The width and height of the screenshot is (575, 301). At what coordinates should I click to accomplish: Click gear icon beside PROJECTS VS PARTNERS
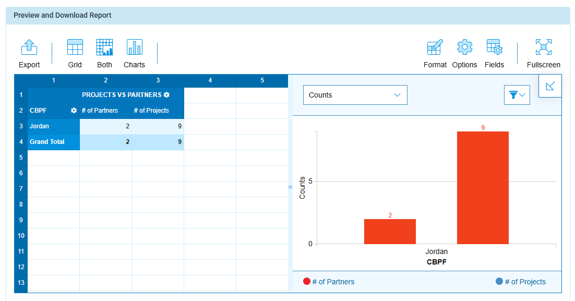pos(167,95)
